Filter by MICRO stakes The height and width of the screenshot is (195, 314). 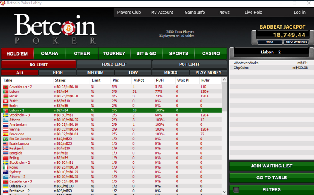tap(170, 72)
